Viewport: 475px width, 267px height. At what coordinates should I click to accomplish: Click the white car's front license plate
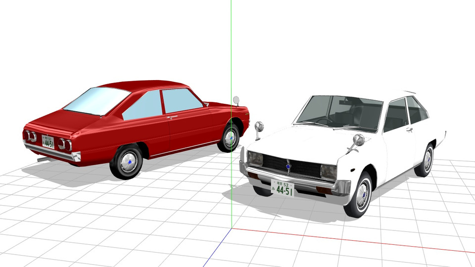pos(283,188)
